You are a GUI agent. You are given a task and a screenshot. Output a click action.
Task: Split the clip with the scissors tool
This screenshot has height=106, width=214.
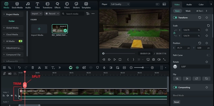pyautogui.click(x=39, y=67)
